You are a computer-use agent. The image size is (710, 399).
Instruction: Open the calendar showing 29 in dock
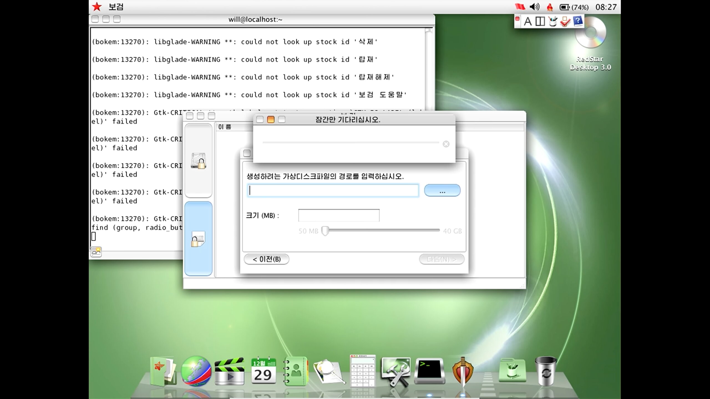[x=263, y=371]
